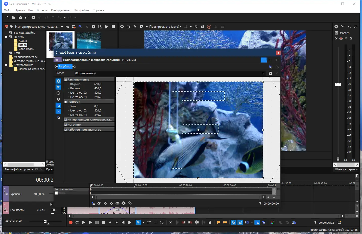The width and height of the screenshot is (362, 234).
Task: Save the current Pan/Crop preset
Action: [x=270, y=73]
